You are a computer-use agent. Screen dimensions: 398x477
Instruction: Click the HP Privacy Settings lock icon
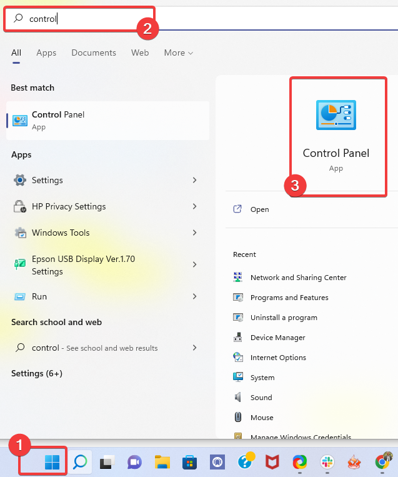pos(20,206)
